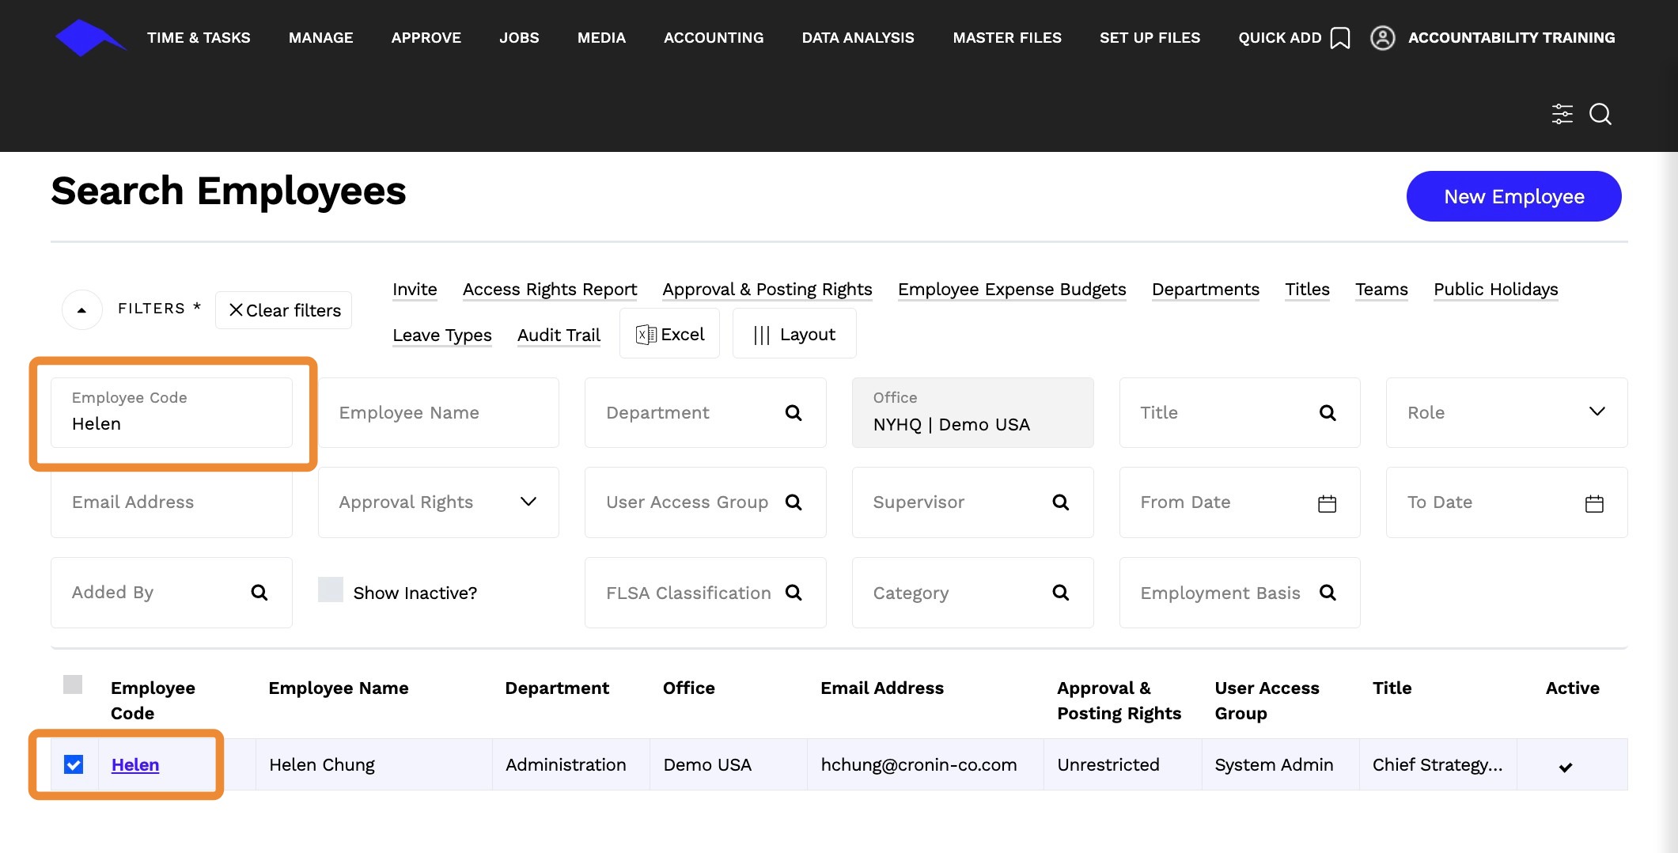This screenshot has height=853, width=1678.
Task: Open the Jobs menu
Action: pyautogui.click(x=519, y=37)
